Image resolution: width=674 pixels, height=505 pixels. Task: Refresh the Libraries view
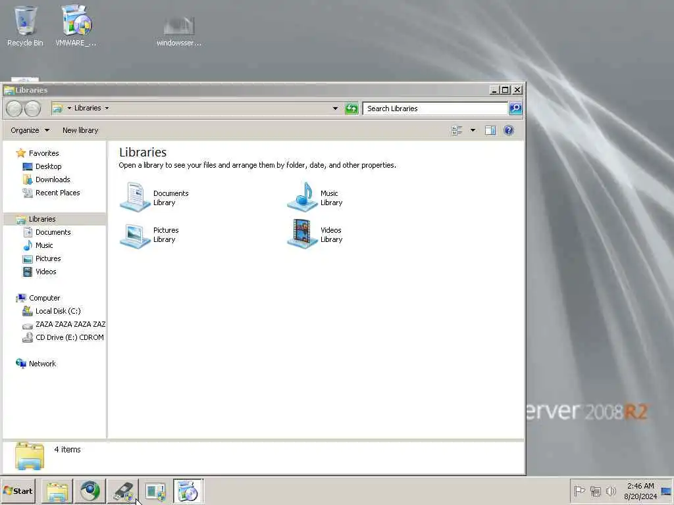[351, 108]
